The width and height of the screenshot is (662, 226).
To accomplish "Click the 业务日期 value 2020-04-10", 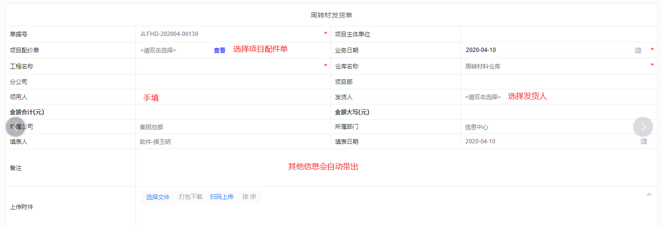I will click(480, 50).
